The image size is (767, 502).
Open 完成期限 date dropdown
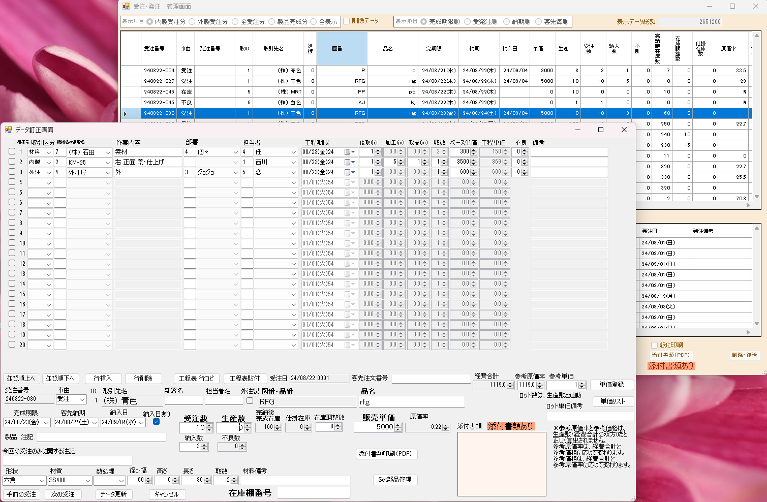pyautogui.click(x=47, y=423)
